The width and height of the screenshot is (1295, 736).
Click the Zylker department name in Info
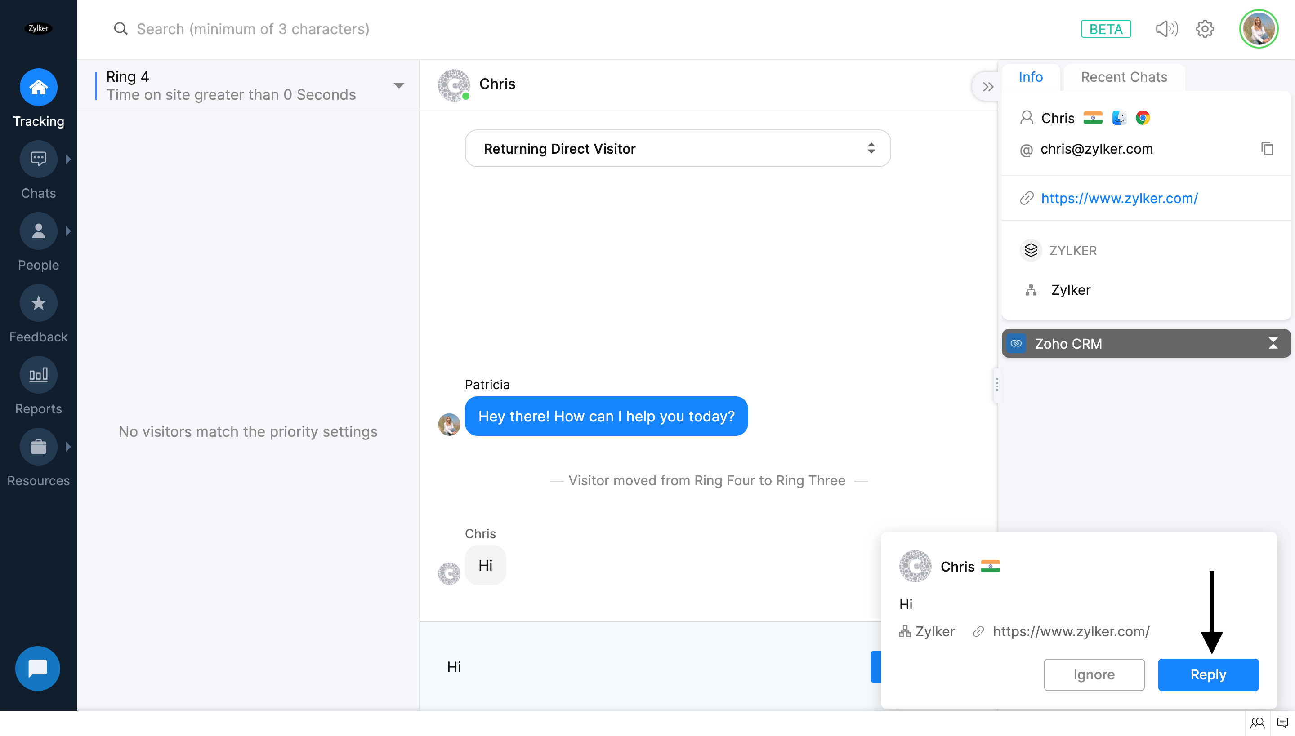pos(1070,290)
